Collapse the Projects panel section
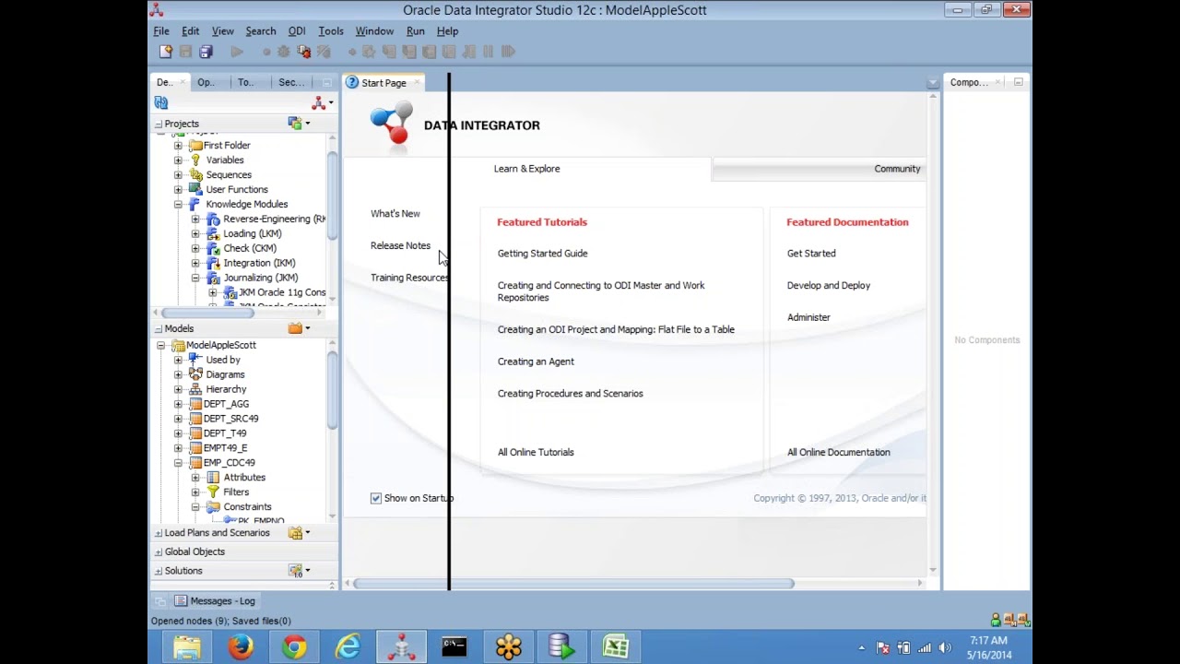 (159, 124)
